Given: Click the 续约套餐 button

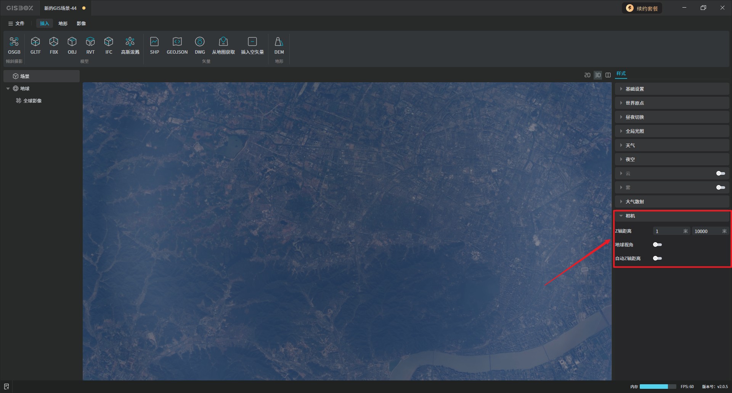Looking at the screenshot, I should pos(642,8).
